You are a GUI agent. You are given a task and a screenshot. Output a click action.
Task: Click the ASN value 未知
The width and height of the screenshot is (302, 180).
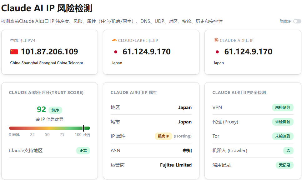pyautogui.click(x=187, y=151)
